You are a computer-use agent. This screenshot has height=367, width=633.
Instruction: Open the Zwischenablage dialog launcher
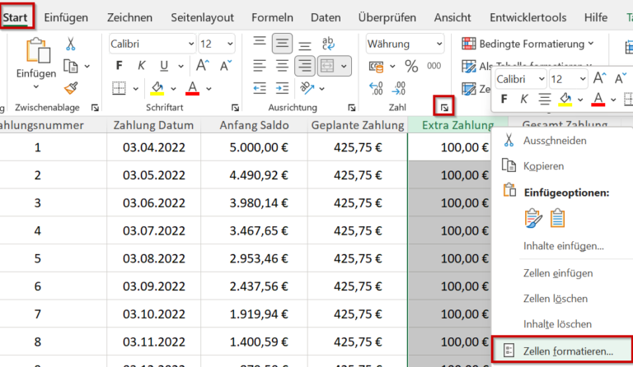point(95,108)
